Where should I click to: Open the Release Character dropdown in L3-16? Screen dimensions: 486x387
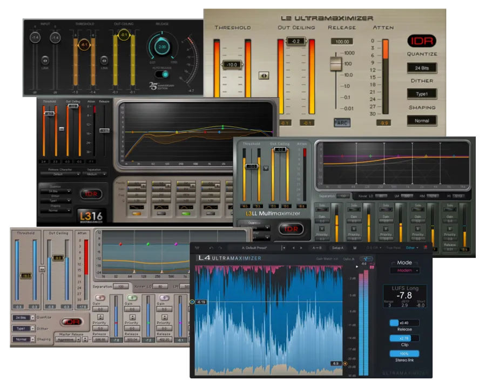[60, 174]
